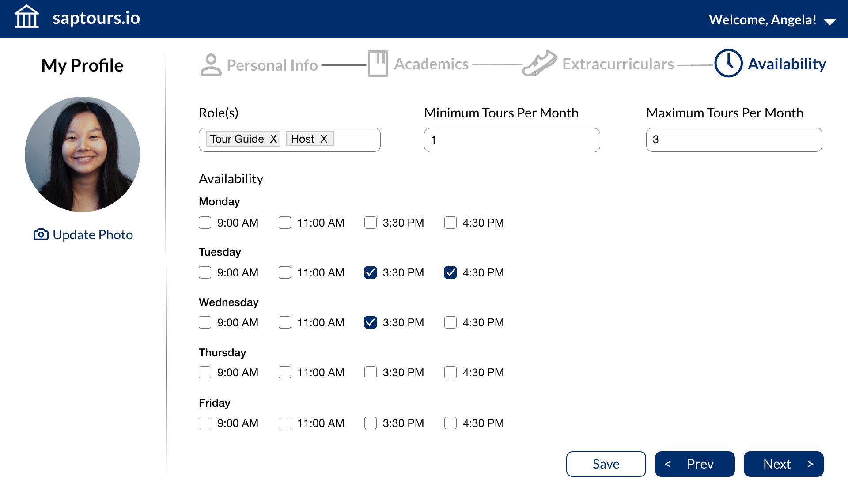Check Friday 3:30 PM availability
The width and height of the screenshot is (848, 495).
[x=371, y=423]
